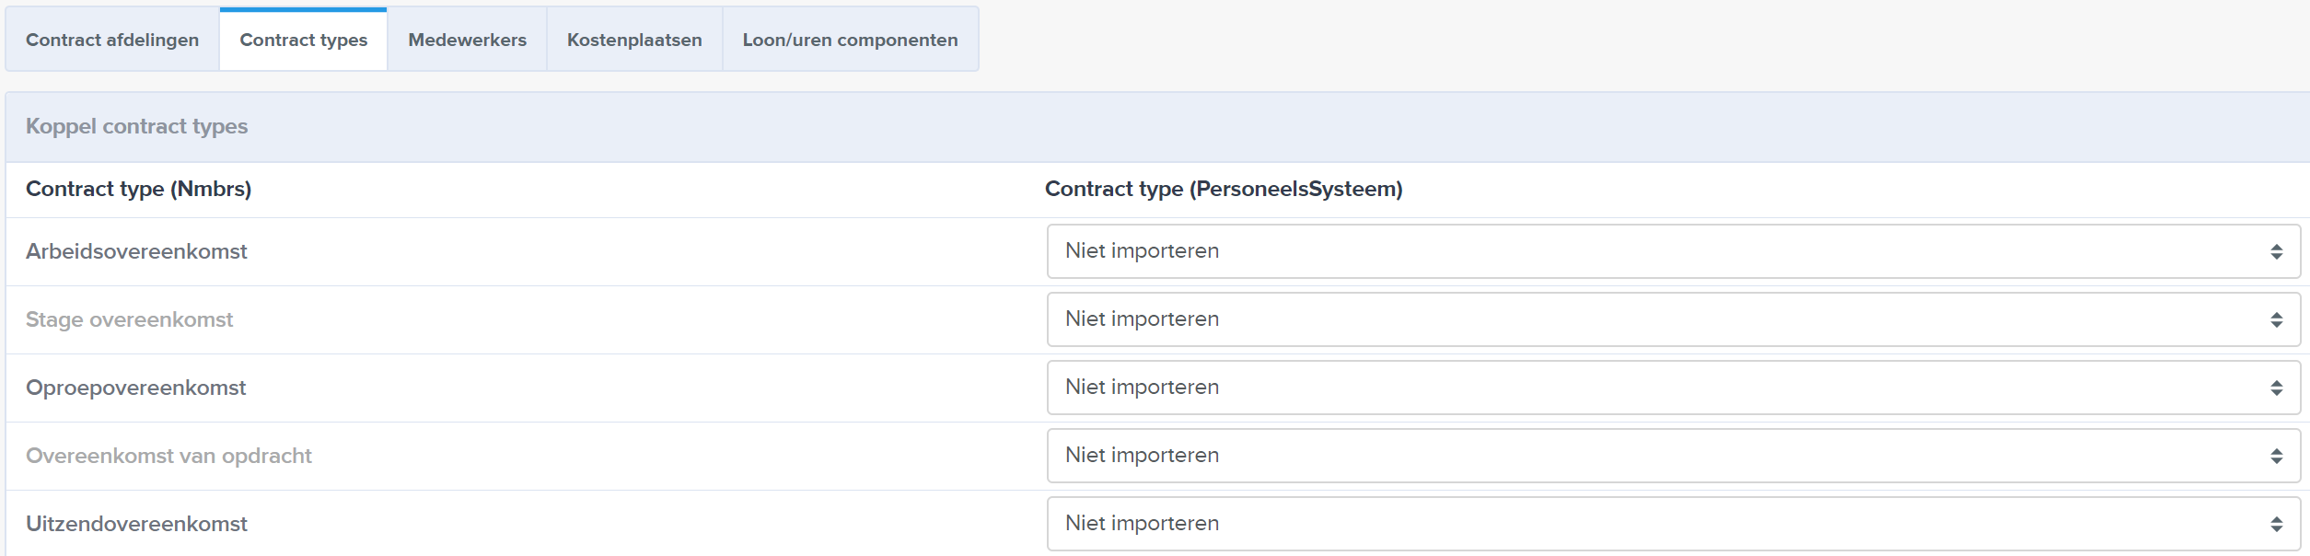
Task: Select the Uitzendovereenkomst row label
Action: pyautogui.click(x=136, y=524)
